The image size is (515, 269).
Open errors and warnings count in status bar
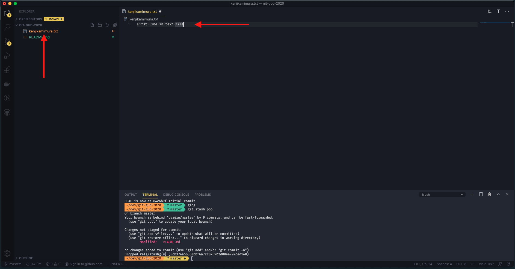click(x=53, y=264)
